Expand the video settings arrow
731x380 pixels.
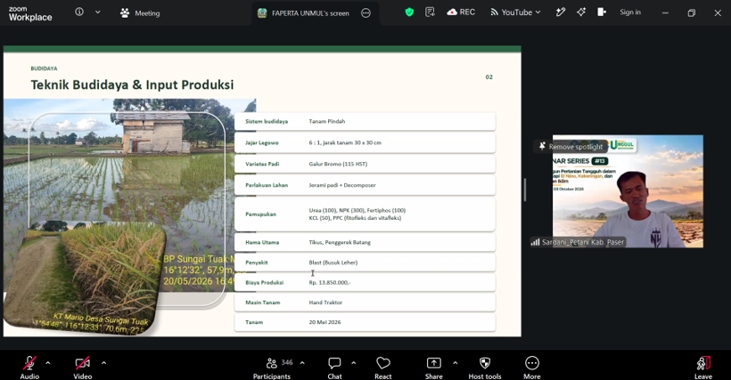pyautogui.click(x=103, y=363)
